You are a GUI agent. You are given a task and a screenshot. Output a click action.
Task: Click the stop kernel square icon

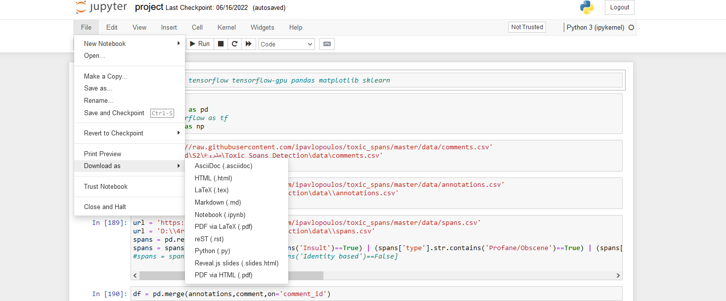[221, 44]
